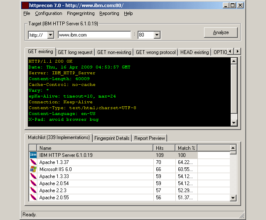Select the IBM HTTP Server 6.1.0.19 row
The height and width of the screenshot is (220, 266).
[113, 155]
